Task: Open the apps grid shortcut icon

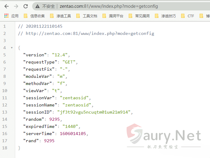Action: [6, 16]
